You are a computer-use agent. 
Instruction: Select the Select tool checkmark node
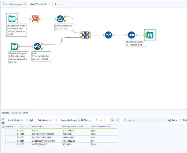click(108, 35)
